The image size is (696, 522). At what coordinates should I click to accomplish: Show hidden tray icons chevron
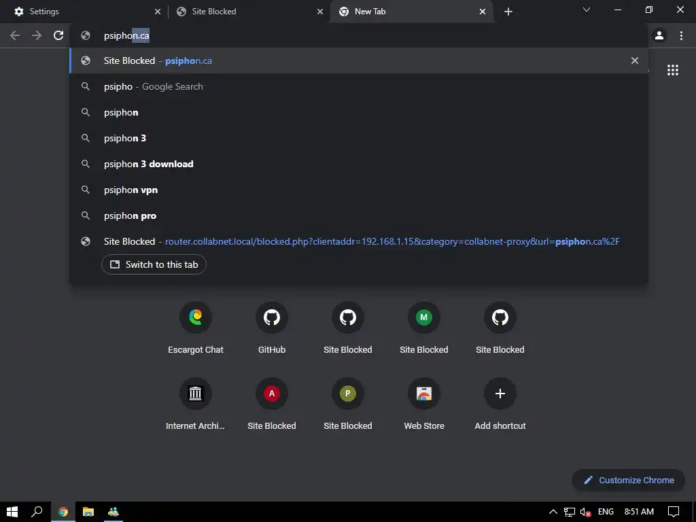(553, 512)
